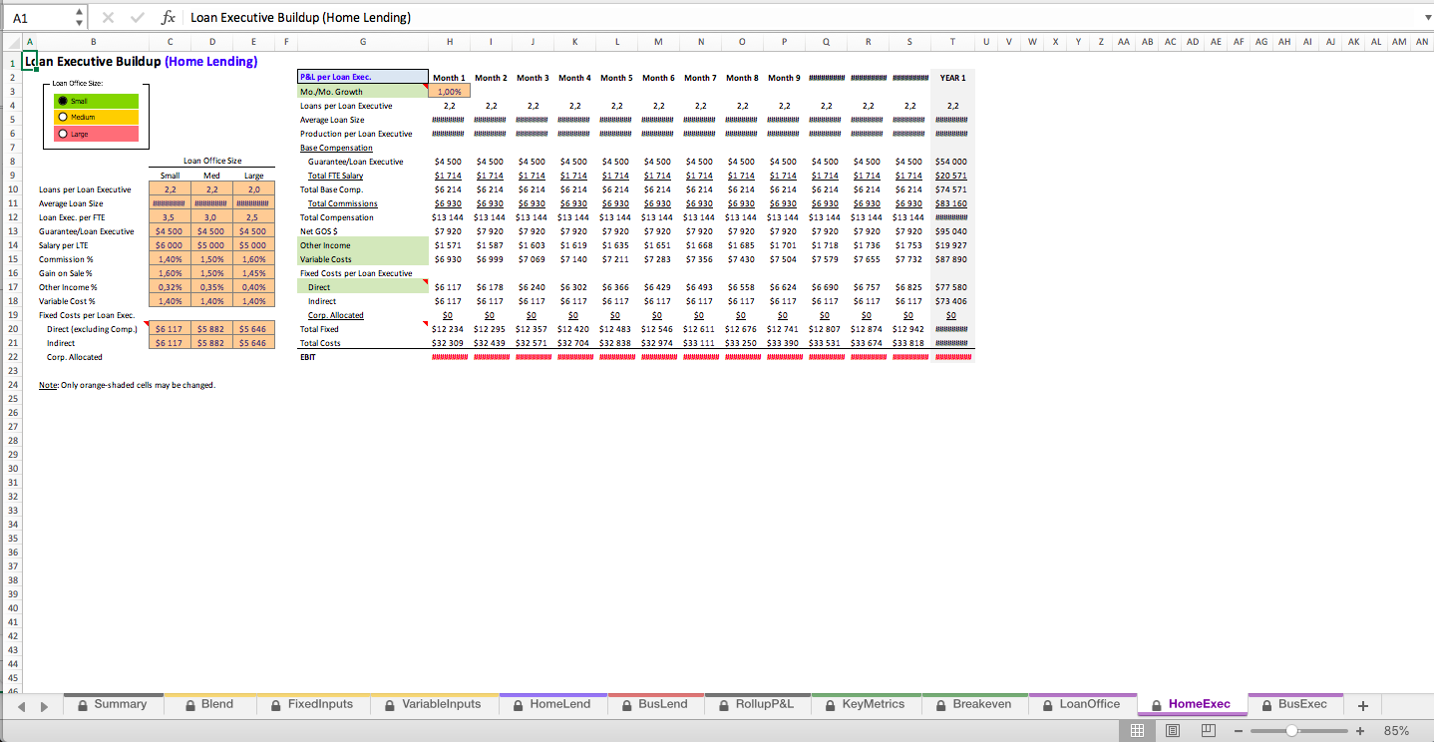The width and height of the screenshot is (1434, 742).
Task: Select column header B
Action: tap(93, 41)
